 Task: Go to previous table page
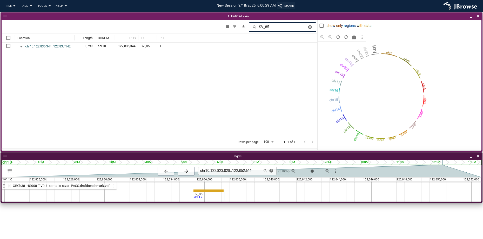305,142
